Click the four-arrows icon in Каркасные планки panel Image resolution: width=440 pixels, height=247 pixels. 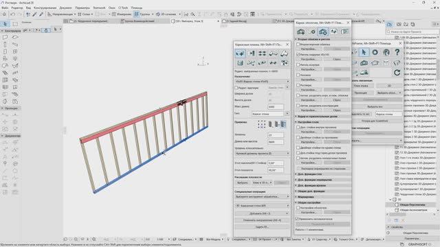262,54
